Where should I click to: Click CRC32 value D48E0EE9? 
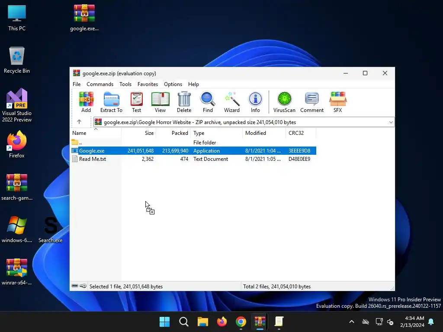(x=299, y=159)
